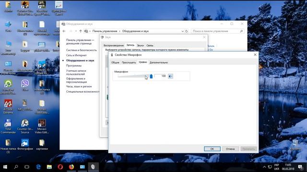The width and height of the screenshot is (307, 172).
Task: Open the taskbar clock and date
Action: pyautogui.click(x=288, y=167)
